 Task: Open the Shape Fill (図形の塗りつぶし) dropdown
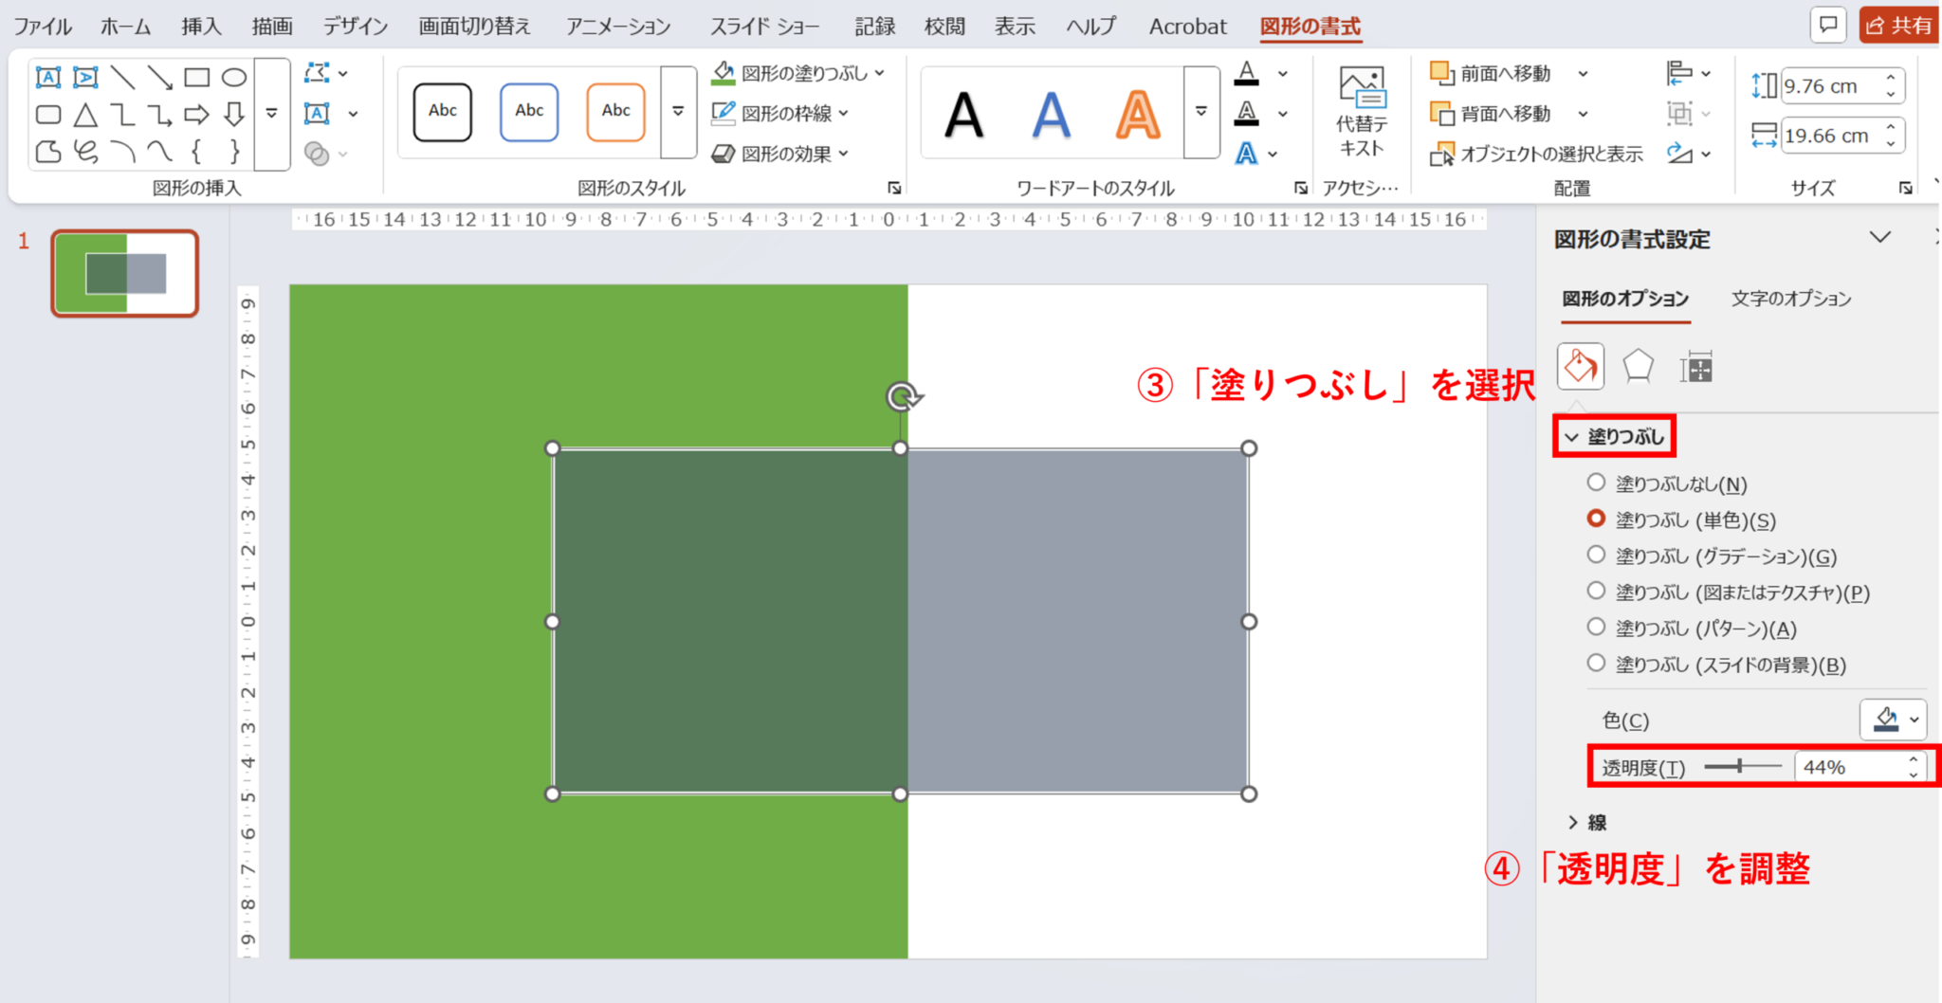pyautogui.click(x=801, y=73)
